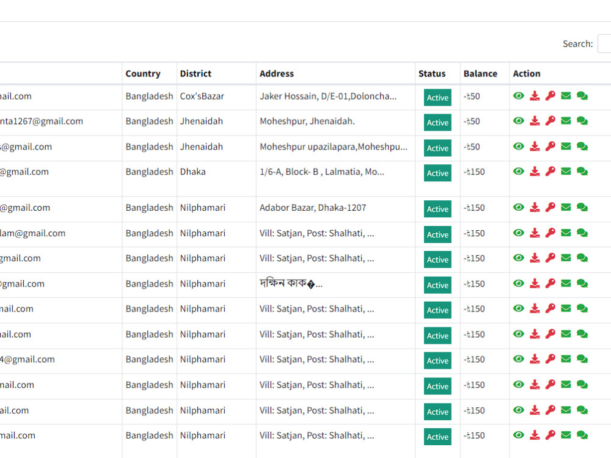Key icon in the Dhaka district row
The image size is (611, 458).
click(x=551, y=172)
